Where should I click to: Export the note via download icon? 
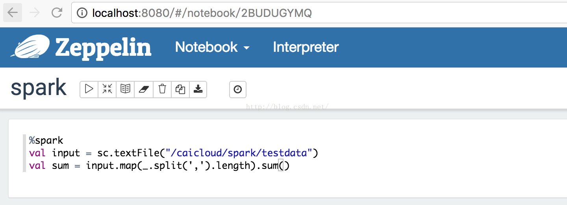click(198, 89)
